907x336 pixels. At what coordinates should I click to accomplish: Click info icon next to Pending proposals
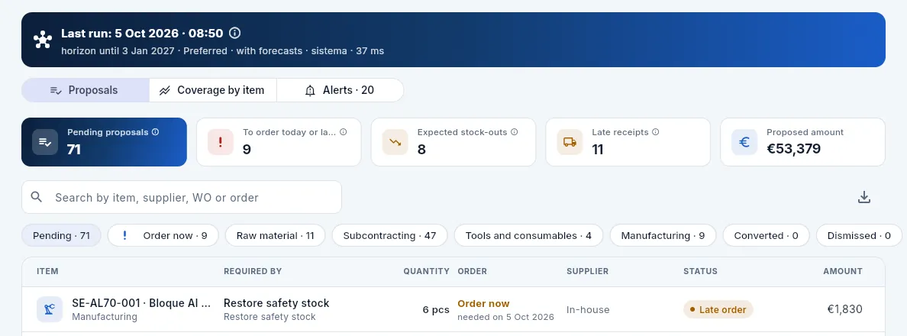pos(155,132)
